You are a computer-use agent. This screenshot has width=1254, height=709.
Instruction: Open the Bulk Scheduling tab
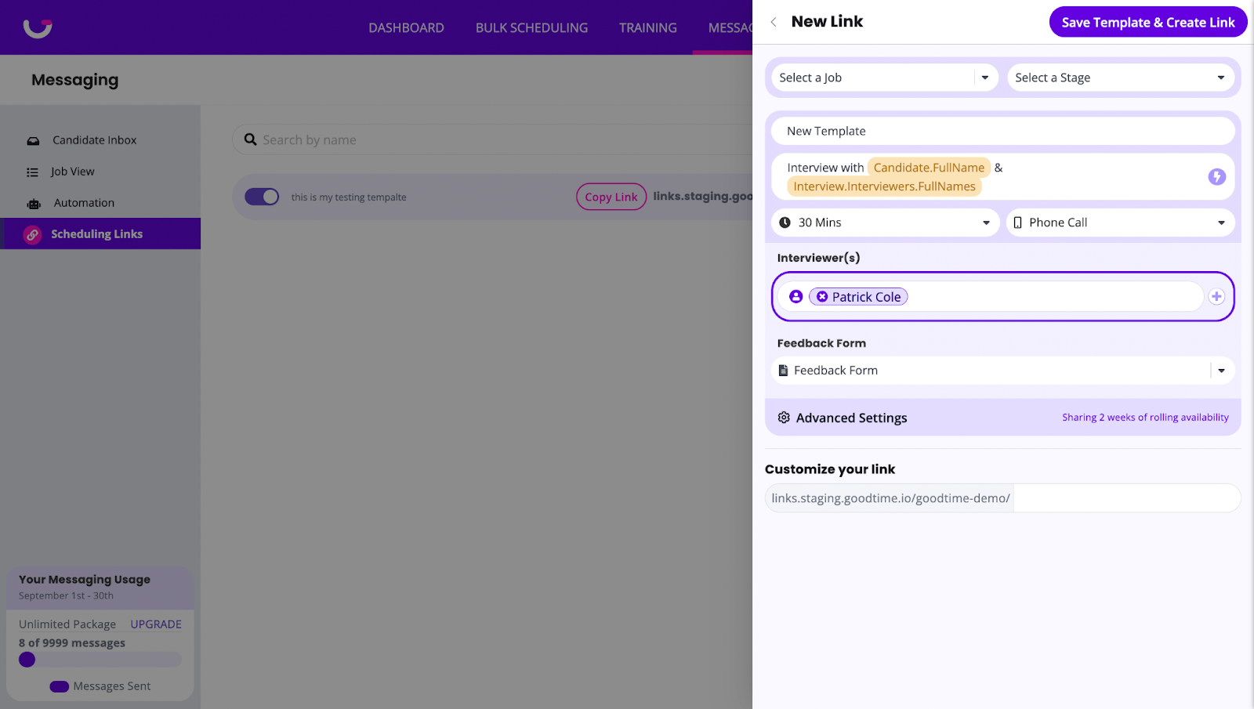[x=531, y=28]
